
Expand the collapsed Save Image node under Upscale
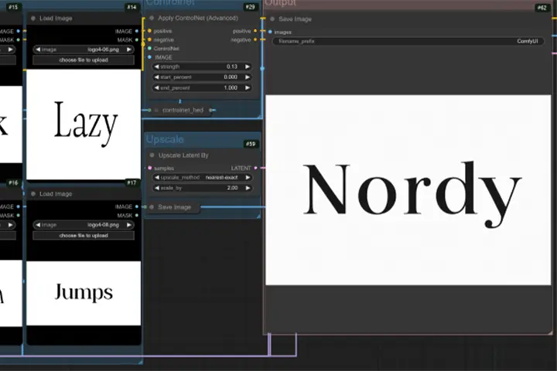pos(152,207)
